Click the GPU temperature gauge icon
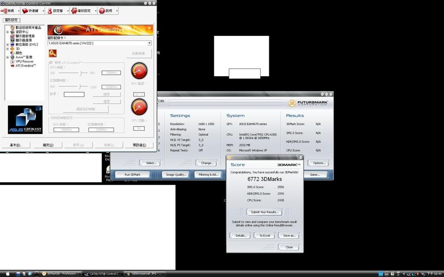This screenshot has width=444, height=277. point(139,71)
